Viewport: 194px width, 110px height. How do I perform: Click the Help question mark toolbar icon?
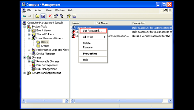(69, 16)
